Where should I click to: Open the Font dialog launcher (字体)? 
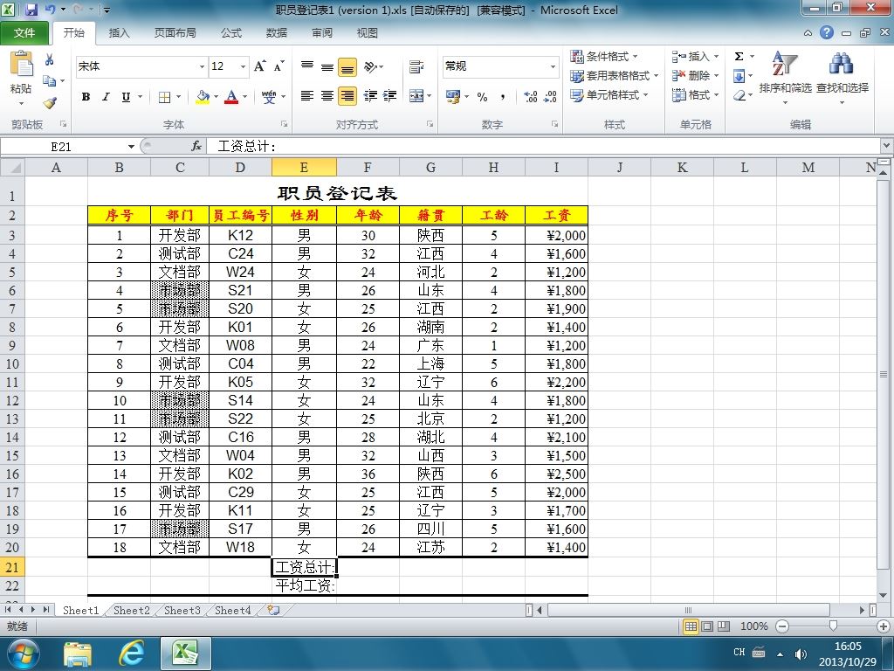click(x=284, y=124)
